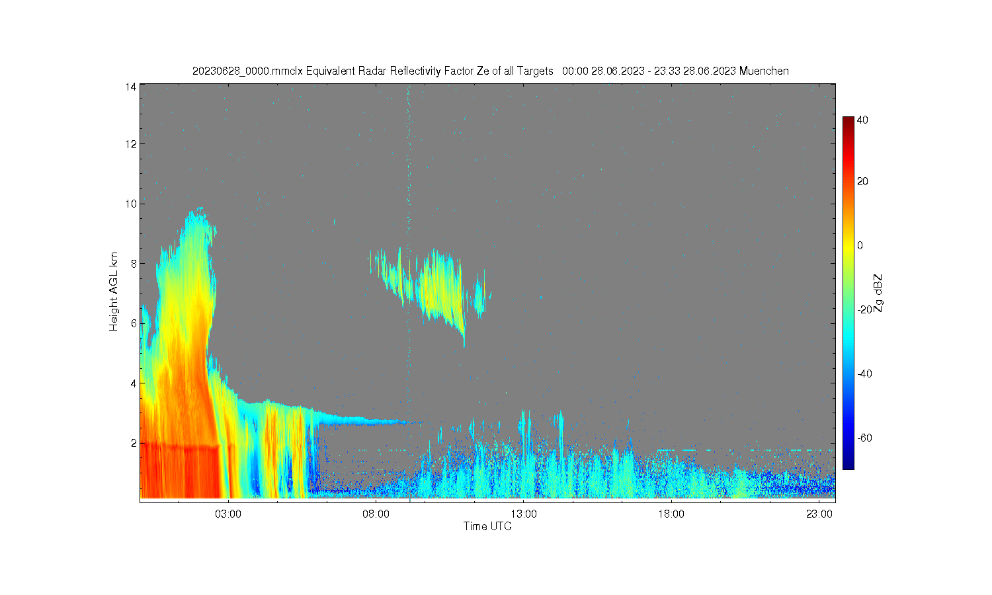Click the height tick label 10

131,204
